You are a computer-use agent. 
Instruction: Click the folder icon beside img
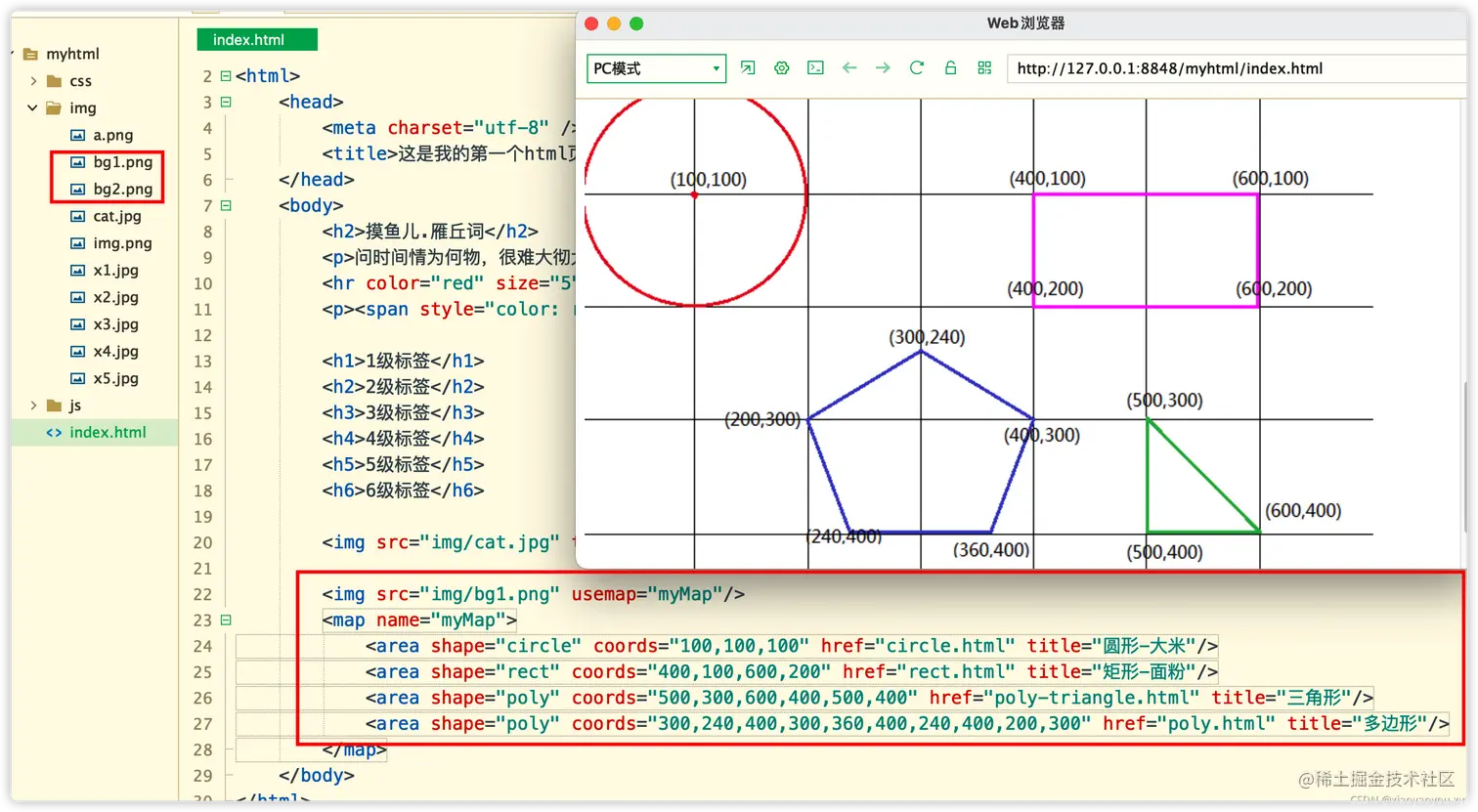55,107
